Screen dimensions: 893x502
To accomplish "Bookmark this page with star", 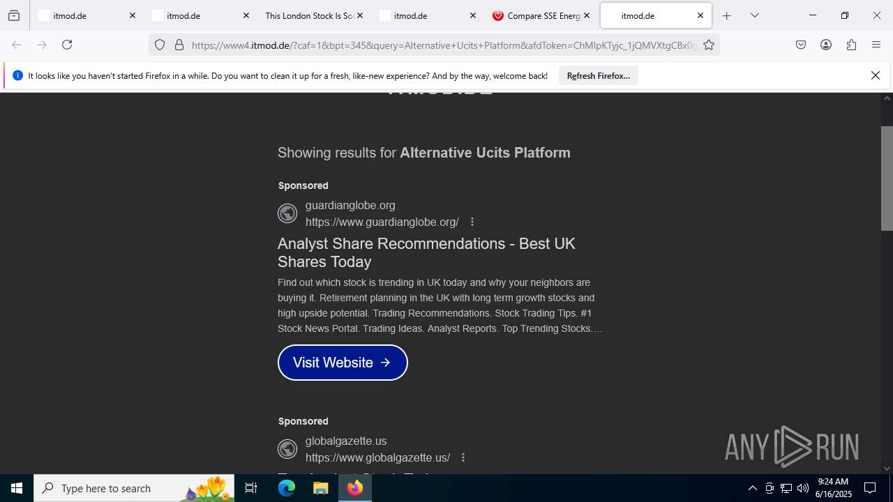I will click(709, 45).
